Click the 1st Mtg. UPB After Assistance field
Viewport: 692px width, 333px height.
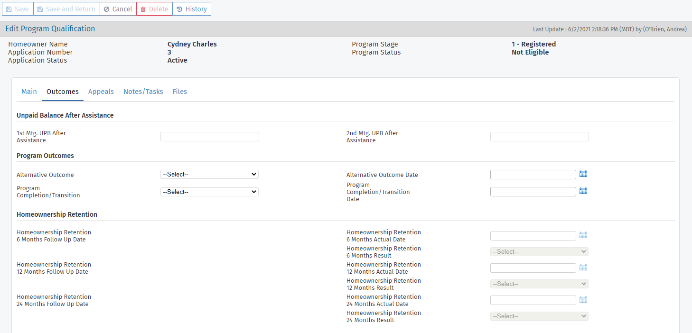210,137
